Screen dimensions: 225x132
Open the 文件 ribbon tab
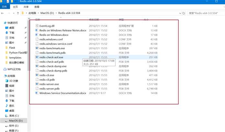[5, 7]
